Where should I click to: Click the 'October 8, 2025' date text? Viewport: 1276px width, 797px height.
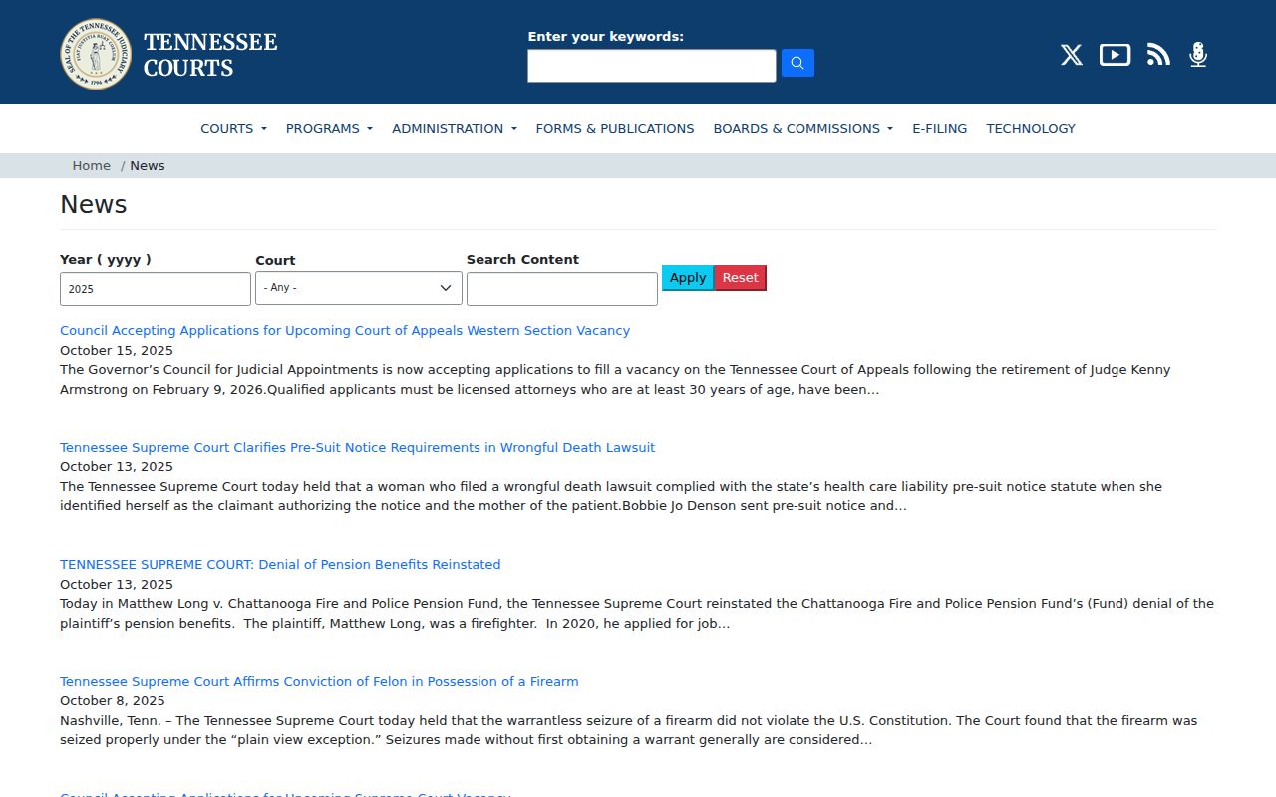click(113, 700)
